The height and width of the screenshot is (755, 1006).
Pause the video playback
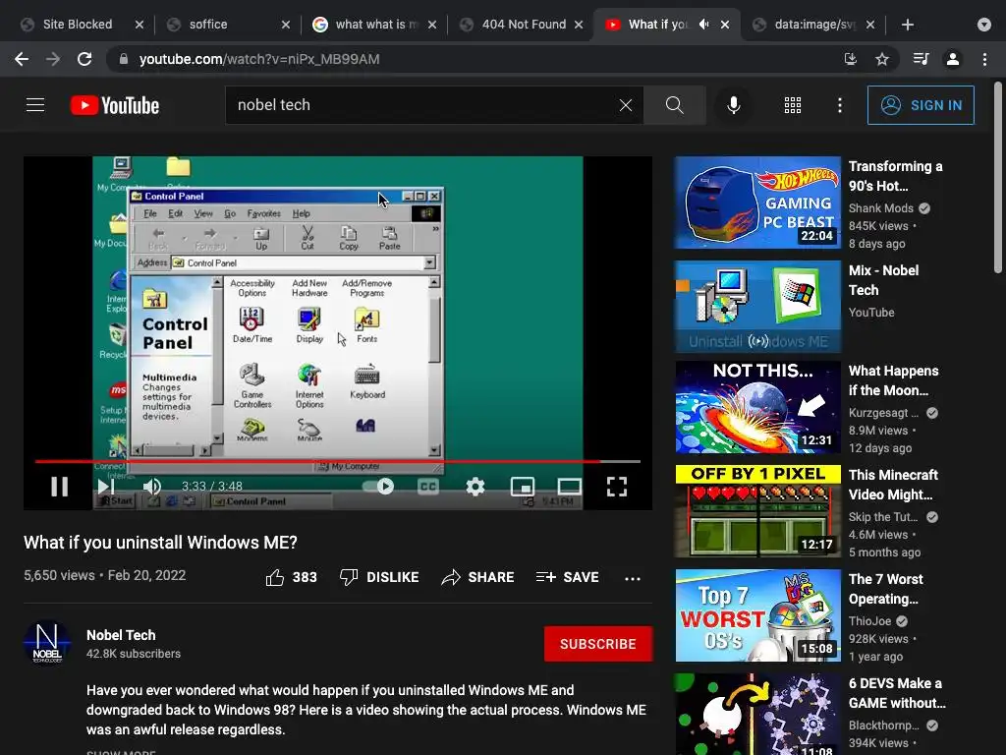coord(60,487)
